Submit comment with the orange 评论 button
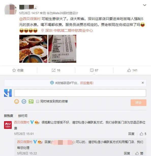This screenshot has height=156, width=151. pyautogui.click(x=139, y=103)
